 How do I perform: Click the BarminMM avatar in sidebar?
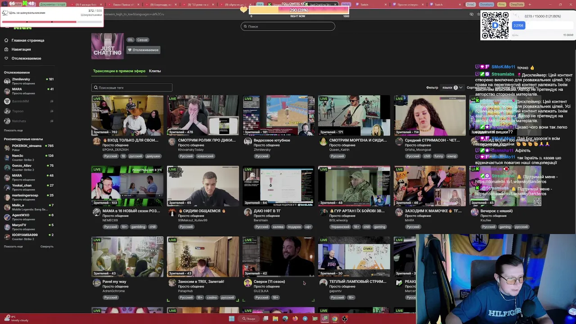pos(7,101)
